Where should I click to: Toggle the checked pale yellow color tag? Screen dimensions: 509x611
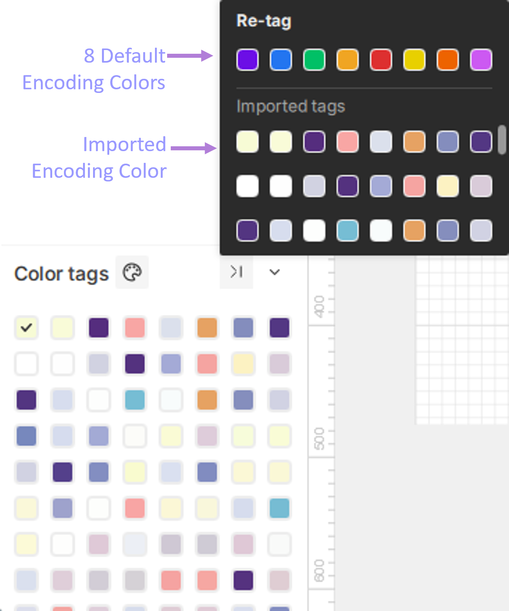coord(26,327)
